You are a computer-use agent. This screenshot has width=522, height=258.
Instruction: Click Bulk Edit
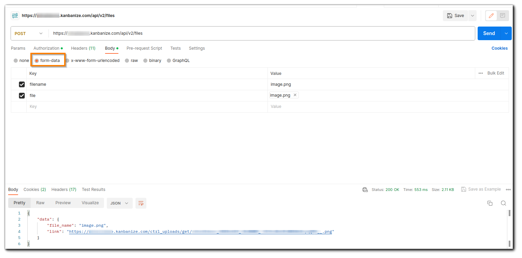pos(496,73)
